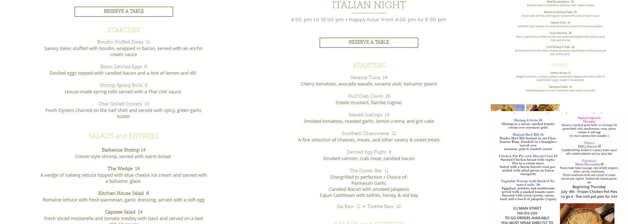628x224 pixels.
Task: Select the Sesame Tuna starter
Action: pyautogui.click(x=369, y=78)
